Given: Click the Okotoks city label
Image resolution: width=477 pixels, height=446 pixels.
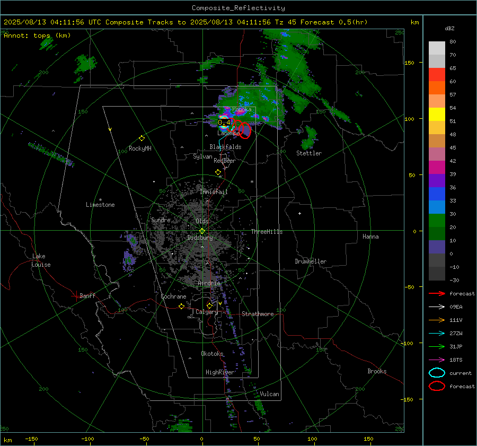Looking at the screenshot, I should coord(212,354).
